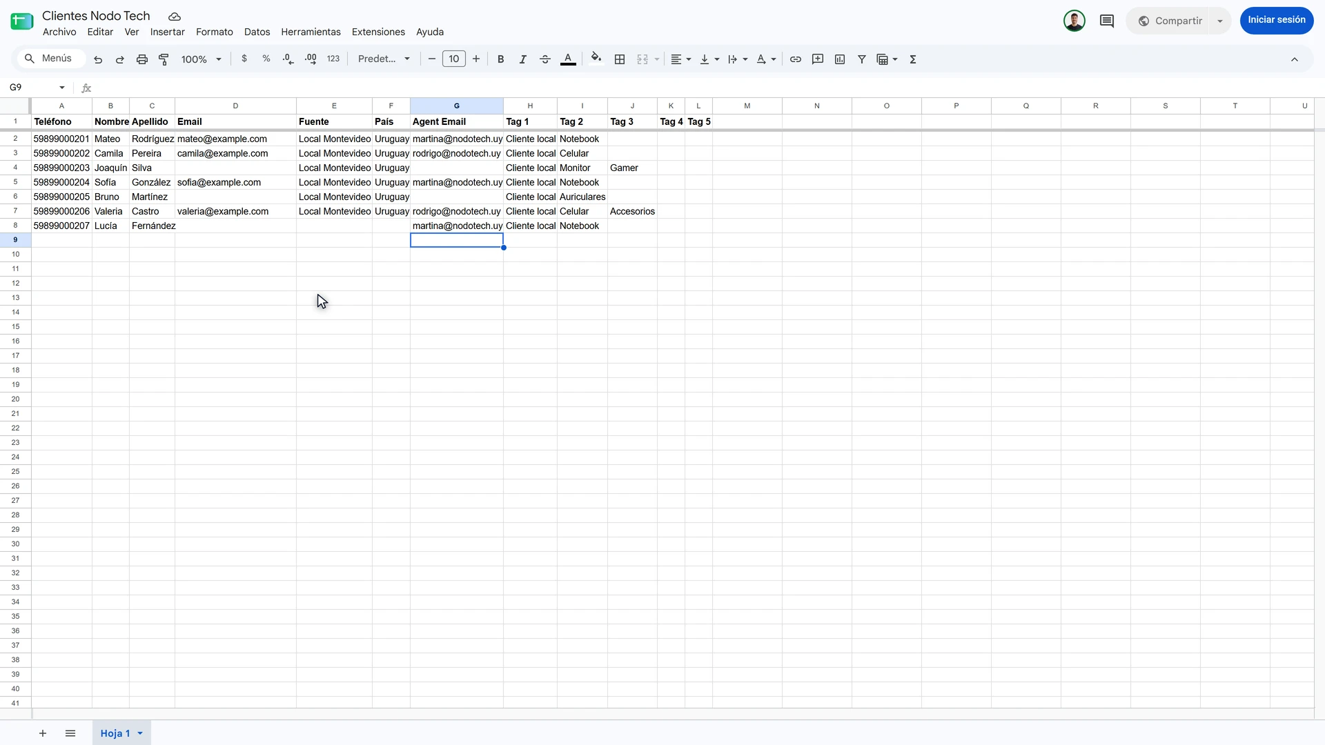Click the font size input field
The image size is (1325, 745).
454,59
